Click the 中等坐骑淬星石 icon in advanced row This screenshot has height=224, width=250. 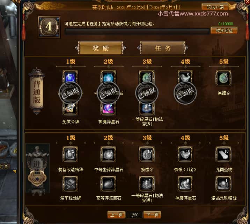pyautogui.click(x=108, y=154)
